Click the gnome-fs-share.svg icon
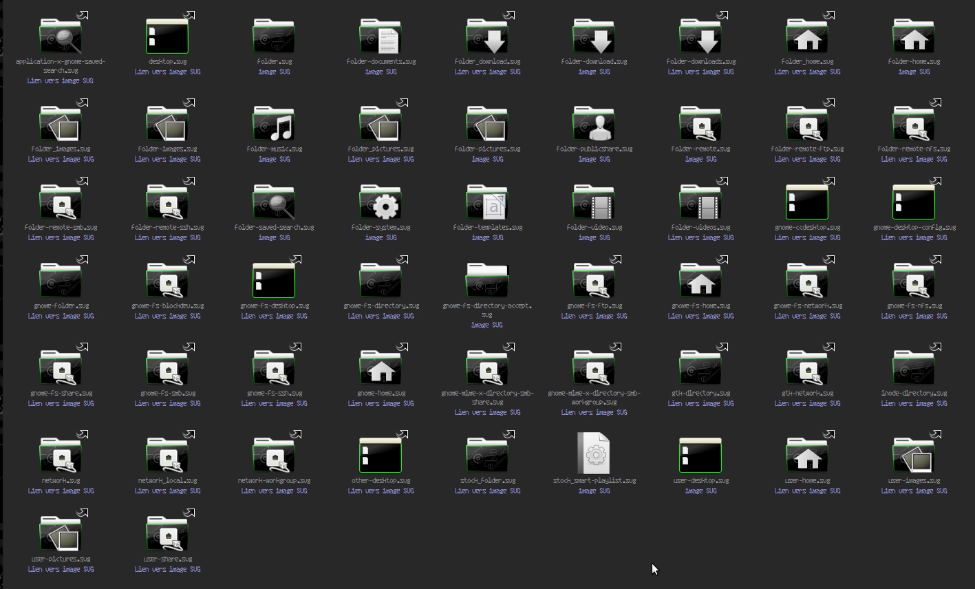The width and height of the screenshot is (975, 589). pyautogui.click(x=61, y=367)
